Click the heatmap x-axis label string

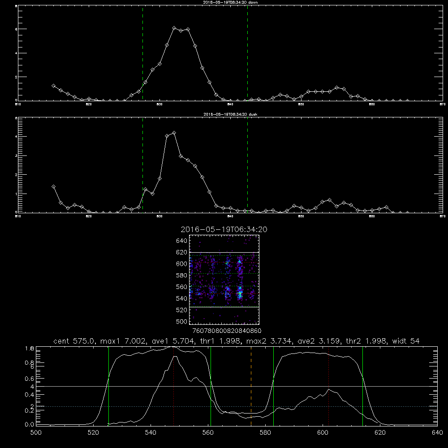coord(227,331)
